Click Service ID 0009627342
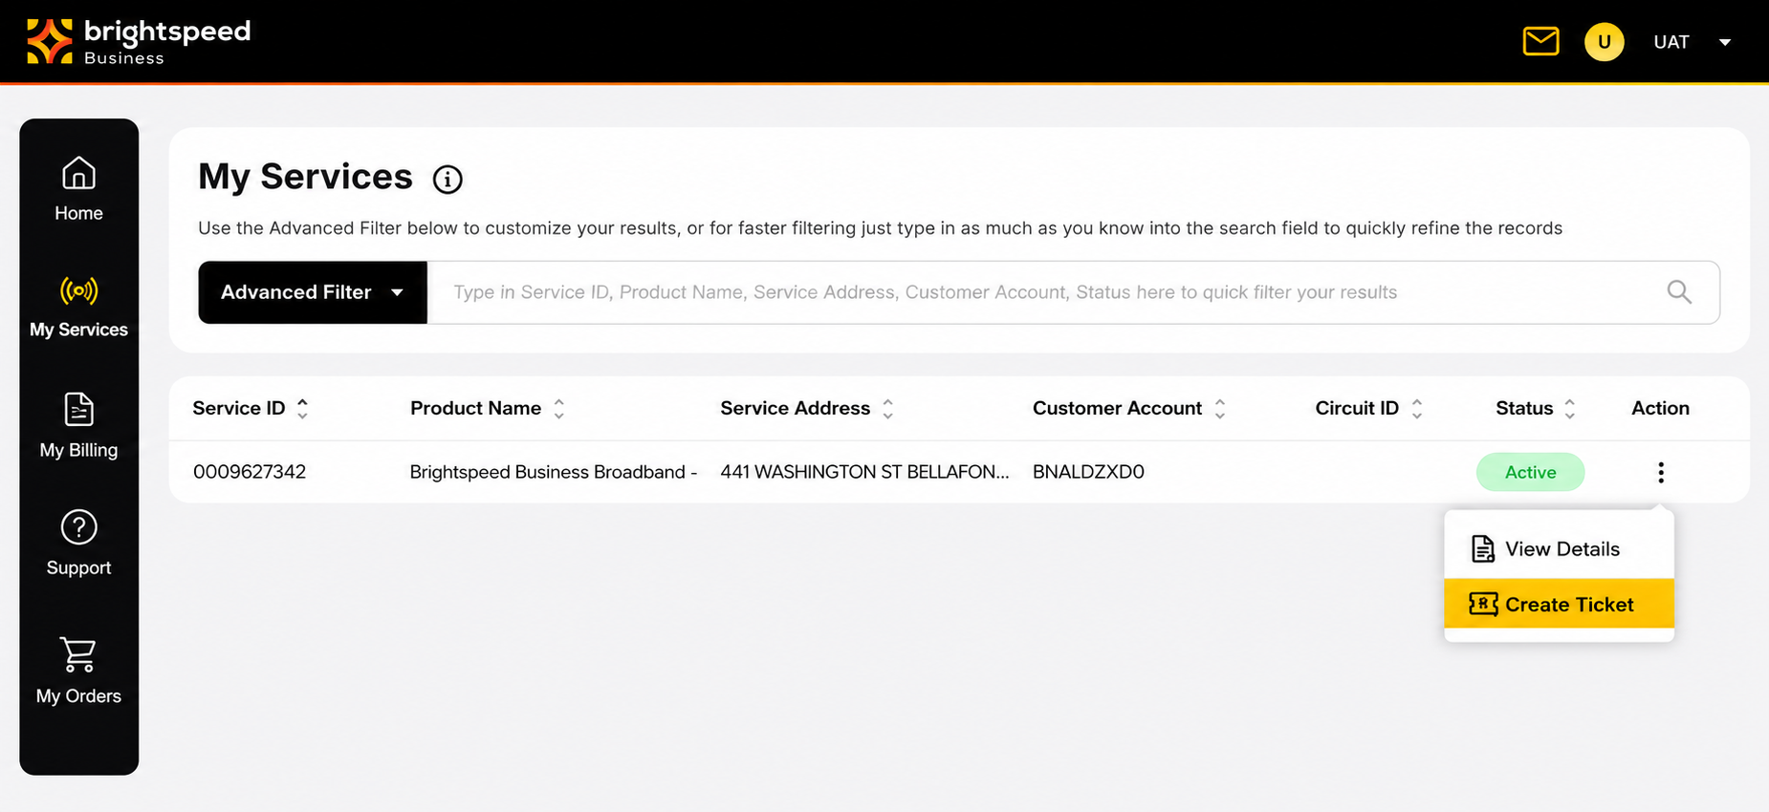The height and width of the screenshot is (812, 1769). point(250,472)
